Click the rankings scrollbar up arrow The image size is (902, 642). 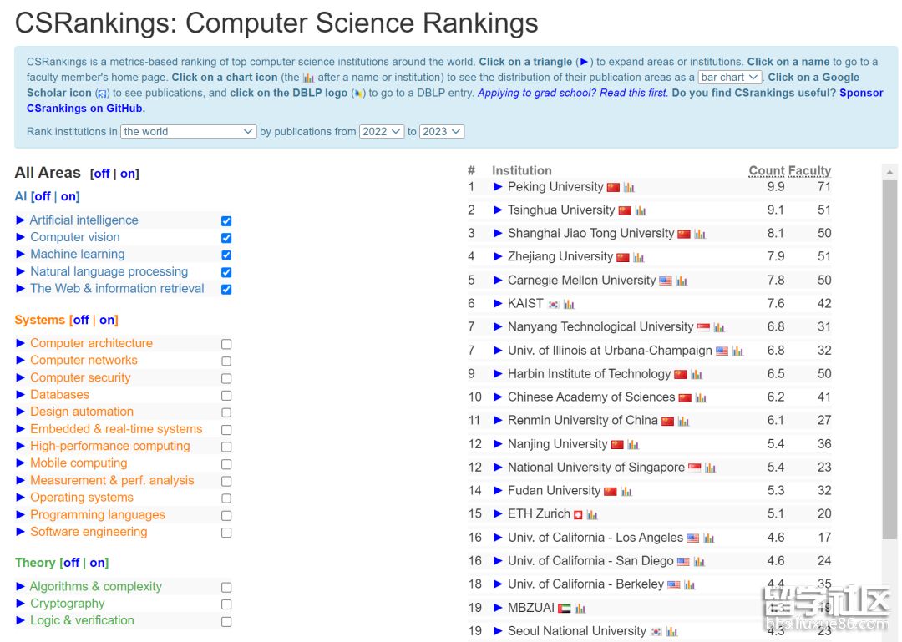[889, 172]
